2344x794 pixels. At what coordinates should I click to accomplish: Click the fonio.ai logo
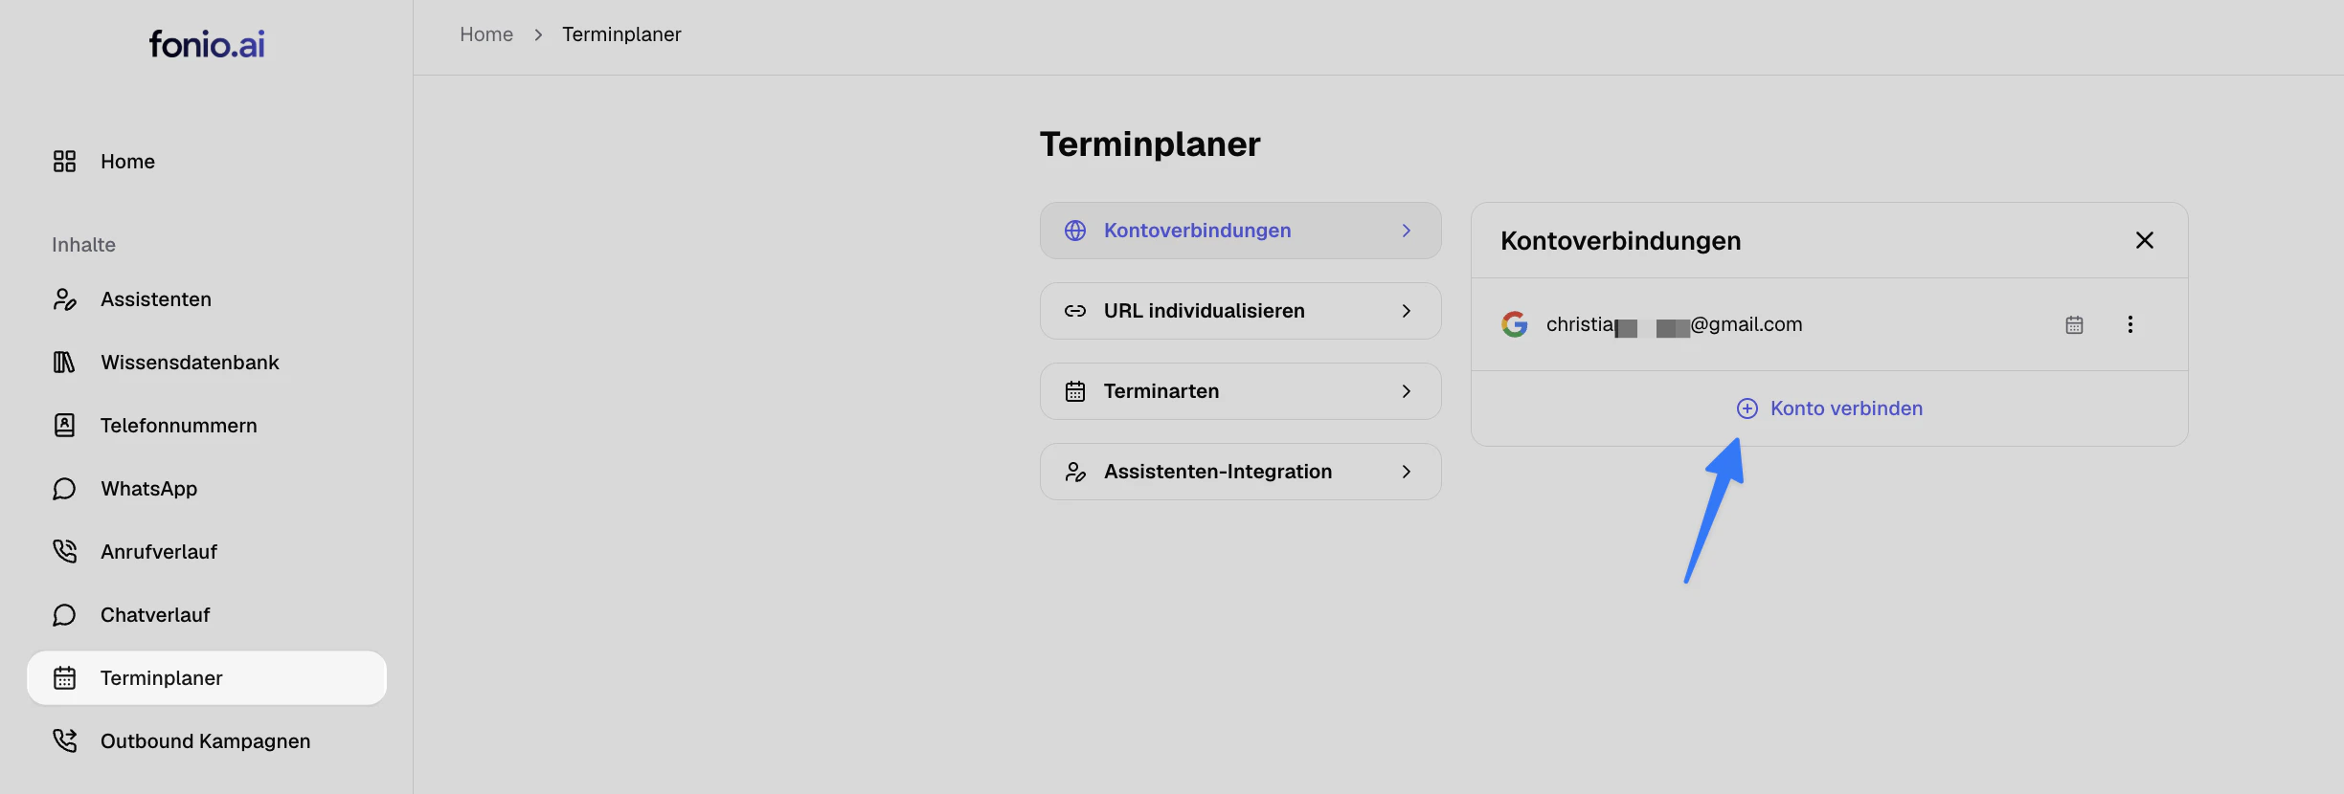[207, 44]
